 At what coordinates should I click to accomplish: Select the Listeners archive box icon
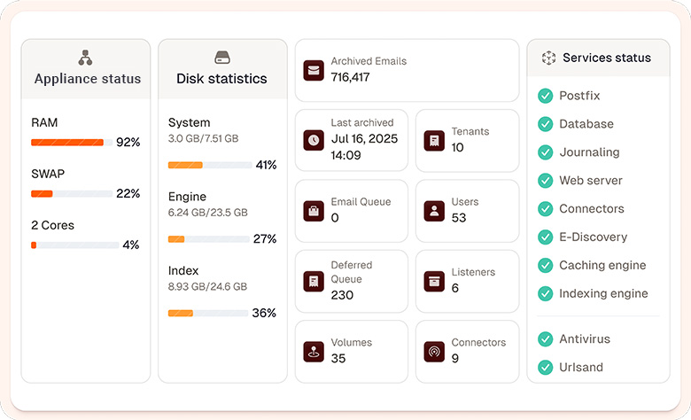click(x=434, y=281)
